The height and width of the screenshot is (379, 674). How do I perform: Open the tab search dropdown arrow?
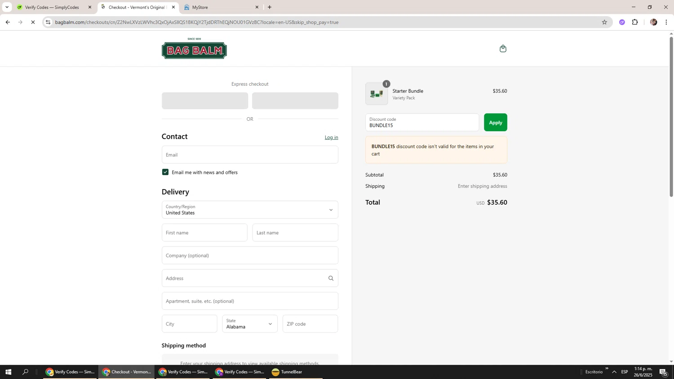click(7, 7)
